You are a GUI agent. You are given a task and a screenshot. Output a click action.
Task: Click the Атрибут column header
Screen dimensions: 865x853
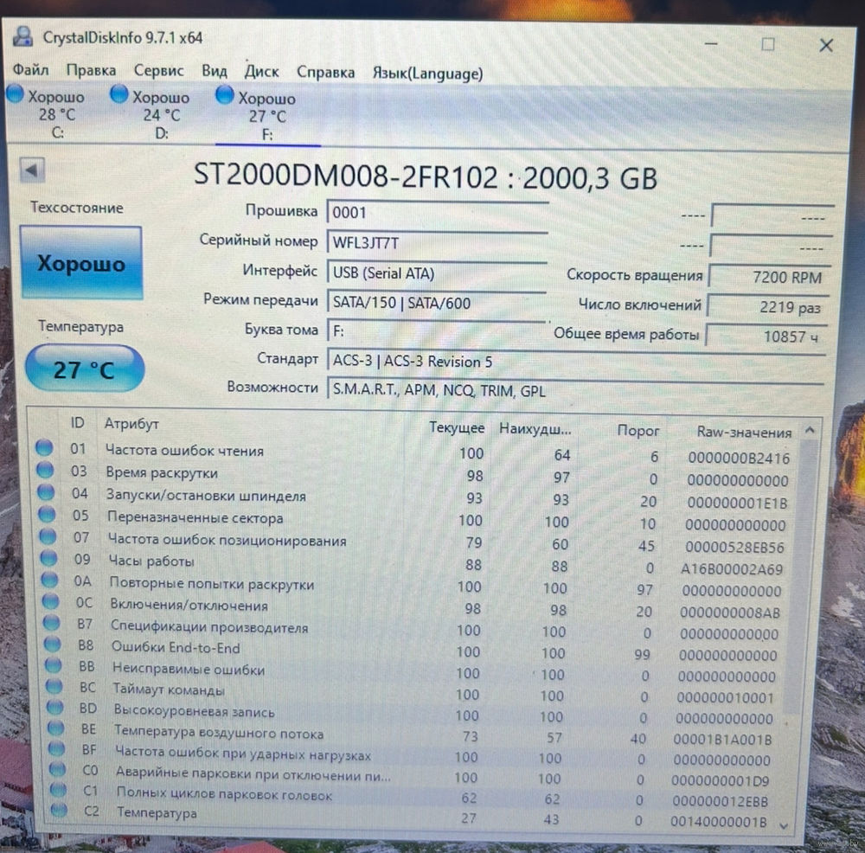[131, 424]
